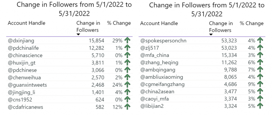
Task: Click sort arrow under left Change in Followers
Action: pos(78,34)
